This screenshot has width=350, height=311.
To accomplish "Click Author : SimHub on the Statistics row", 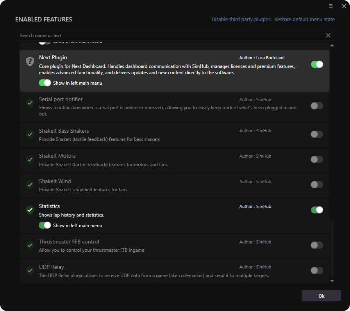I will click(255, 207).
